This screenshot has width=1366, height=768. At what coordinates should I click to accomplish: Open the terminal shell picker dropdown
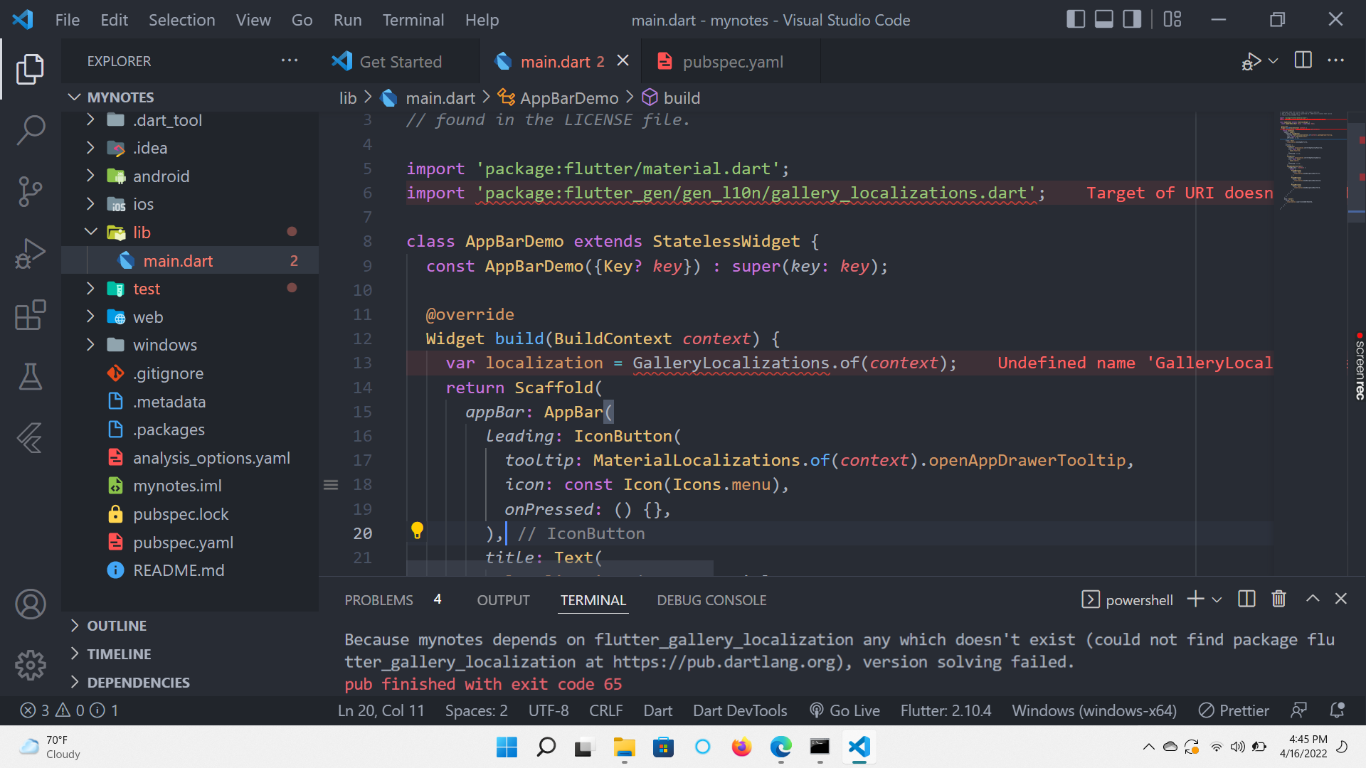click(1218, 599)
